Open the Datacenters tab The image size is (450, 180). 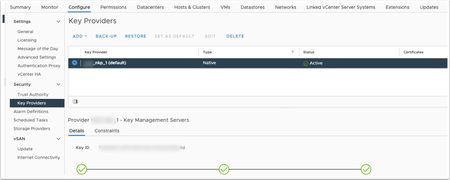(150, 7)
